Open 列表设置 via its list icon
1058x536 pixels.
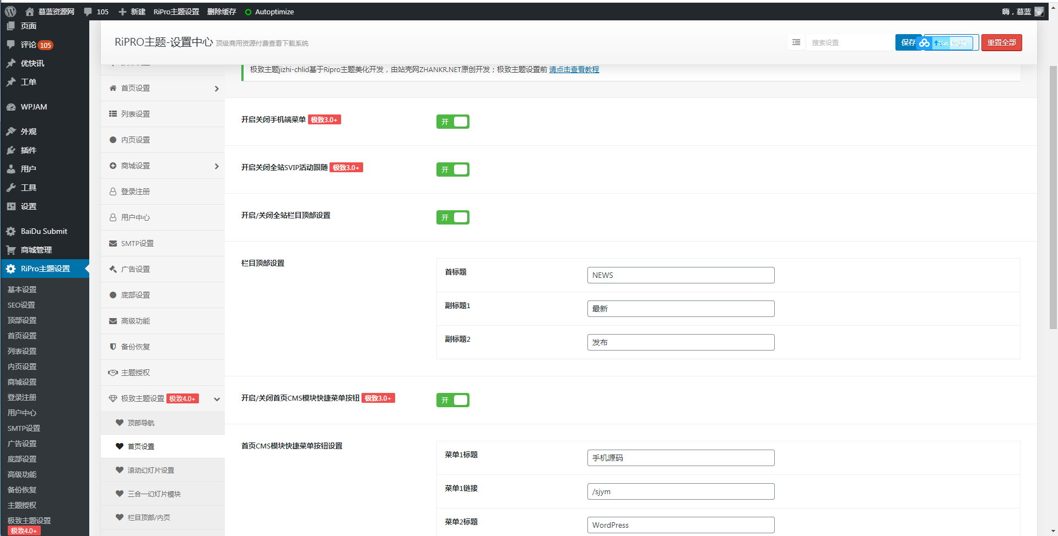tap(112, 113)
